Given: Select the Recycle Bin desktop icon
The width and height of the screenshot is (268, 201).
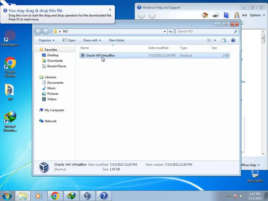Looking at the screenshot, I should (x=255, y=176).
